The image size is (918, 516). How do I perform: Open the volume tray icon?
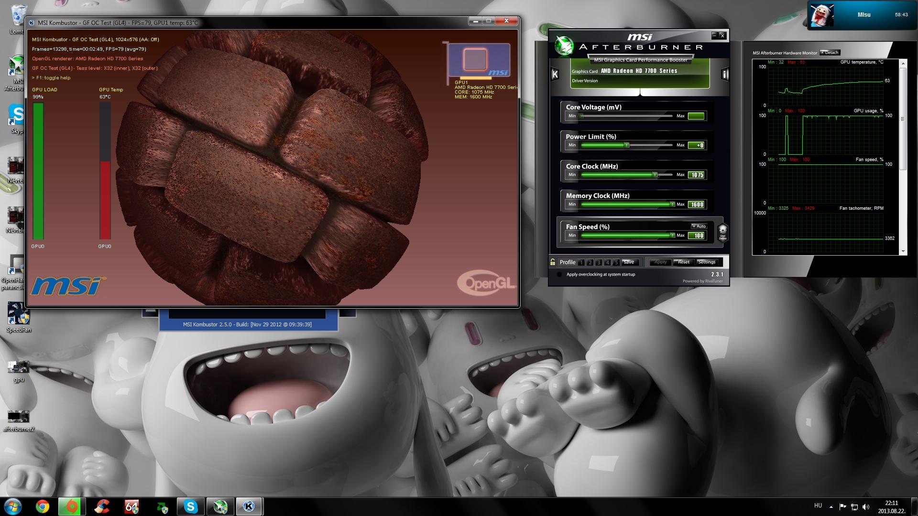[x=866, y=507]
